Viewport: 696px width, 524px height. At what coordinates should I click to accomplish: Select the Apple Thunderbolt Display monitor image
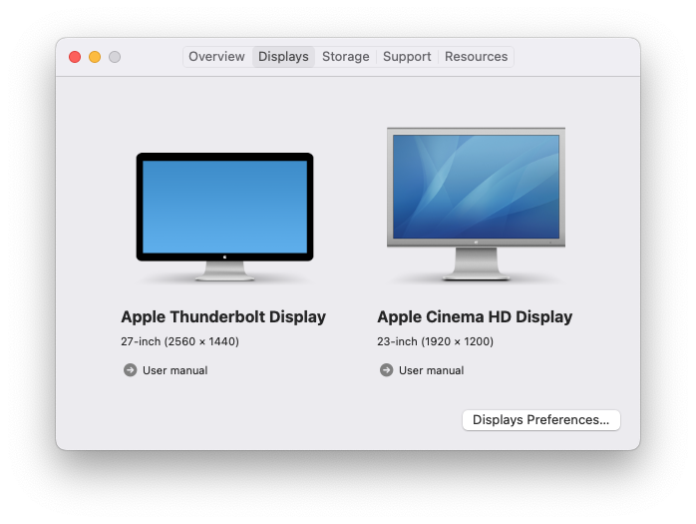(x=224, y=217)
